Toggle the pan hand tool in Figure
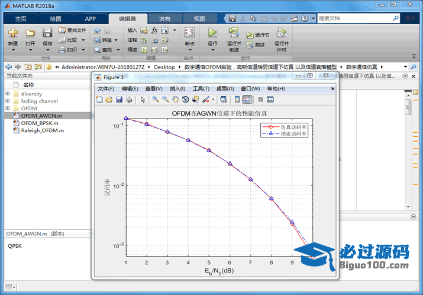This screenshot has width=423, height=295. coord(175,100)
